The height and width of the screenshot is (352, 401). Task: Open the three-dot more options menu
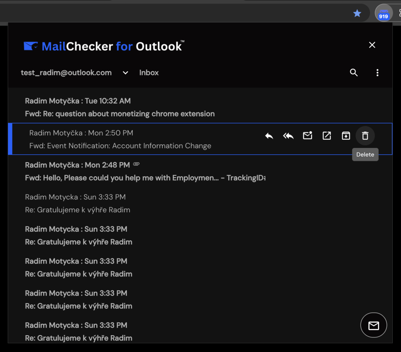(378, 72)
